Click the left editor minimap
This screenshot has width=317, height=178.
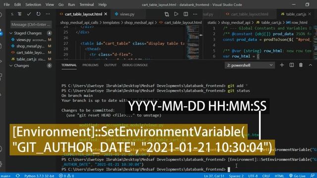(193, 43)
